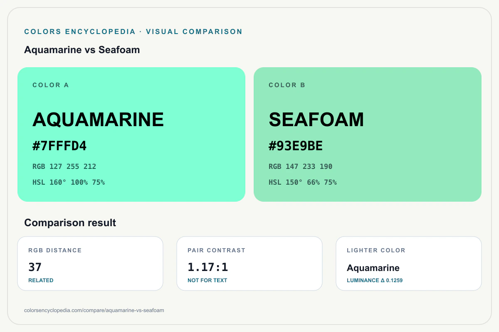Click the HSL 150° 66% 75% value

(303, 182)
